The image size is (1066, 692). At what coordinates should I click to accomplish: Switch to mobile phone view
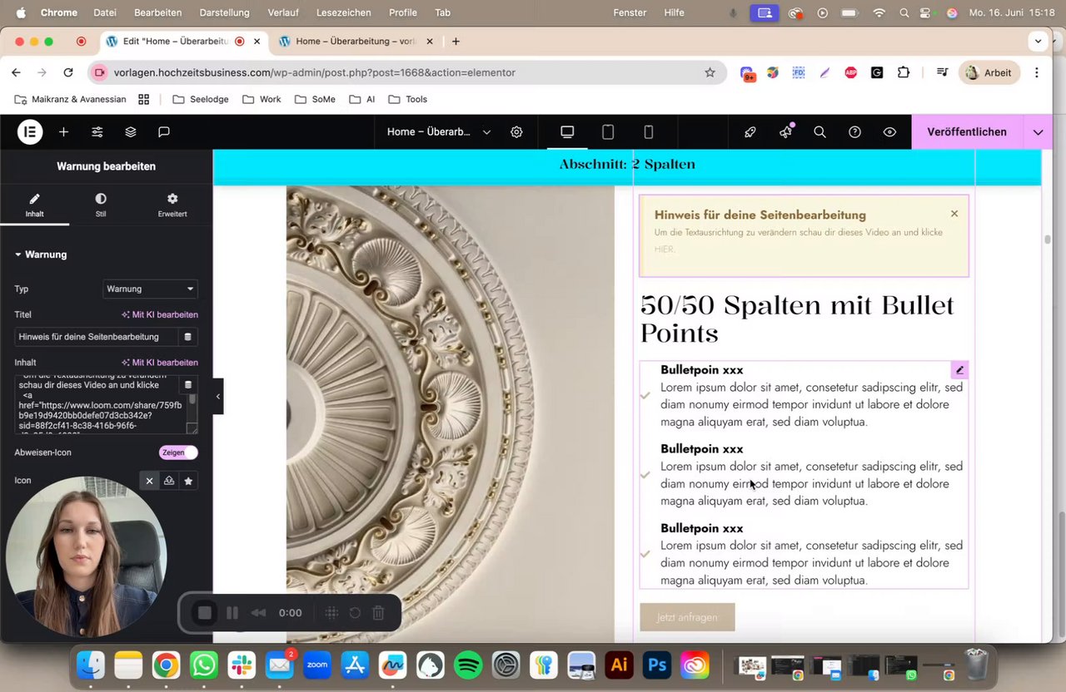click(649, 131)
